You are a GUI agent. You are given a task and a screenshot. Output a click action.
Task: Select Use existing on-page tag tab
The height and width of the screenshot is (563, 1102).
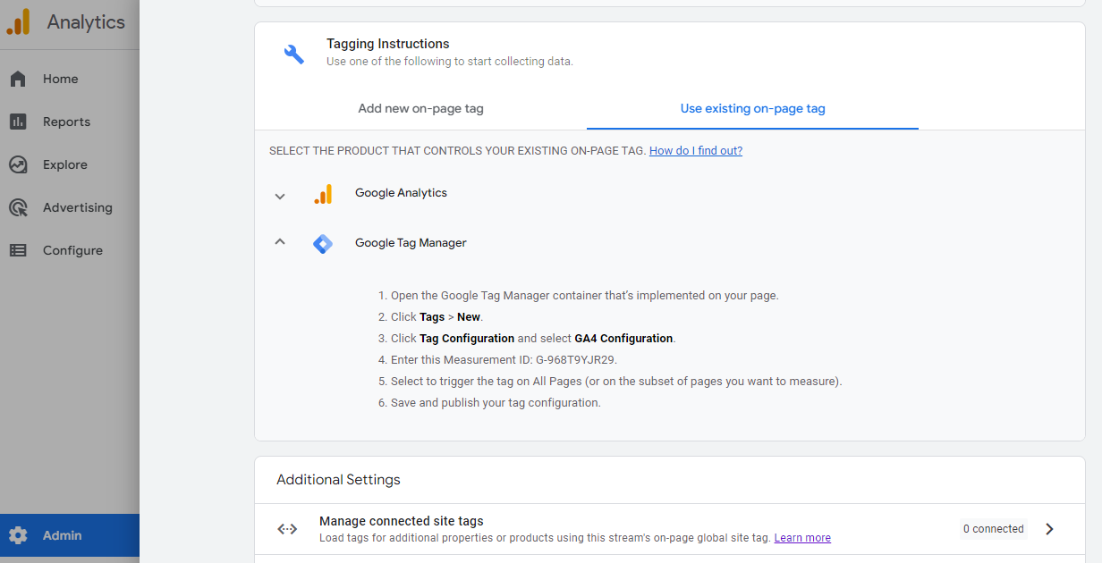752,108
